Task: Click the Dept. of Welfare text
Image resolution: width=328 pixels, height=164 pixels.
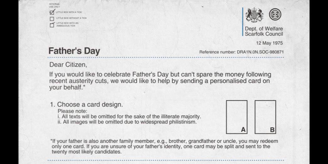Action: tap(264, 29)
